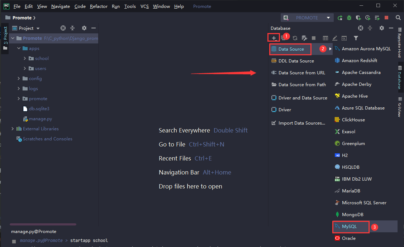The image size is (404, 247).
Task: Open the table editor icon in Database
Action: pyautogui.click(x=325, y=38)
